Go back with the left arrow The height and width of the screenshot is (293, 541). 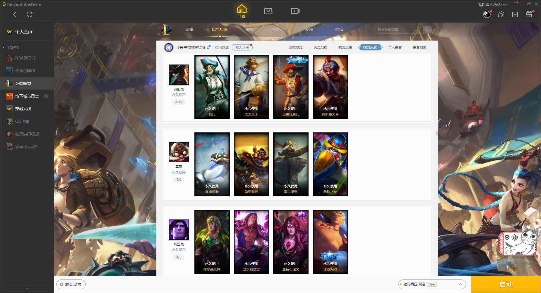point(15,14)
